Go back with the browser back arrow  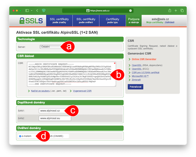pos(37,11)
